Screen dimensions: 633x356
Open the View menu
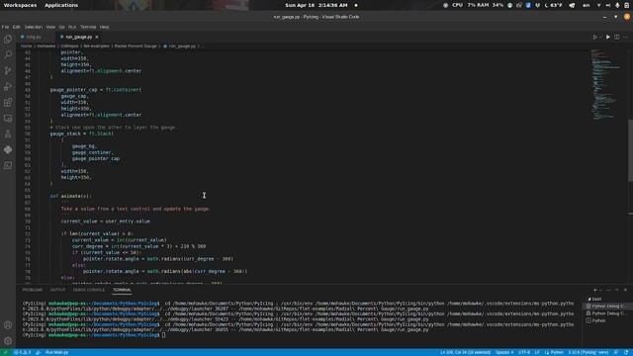coord(50,27)
